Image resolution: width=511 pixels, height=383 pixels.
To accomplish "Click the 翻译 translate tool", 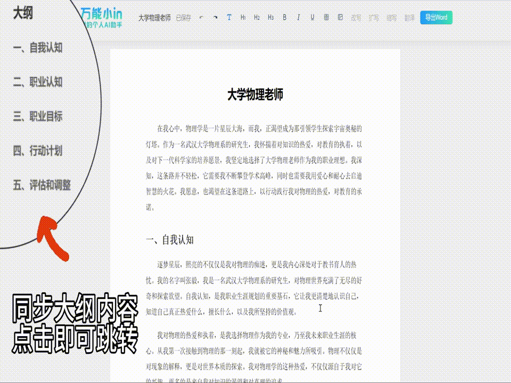I will click(409, 18).
